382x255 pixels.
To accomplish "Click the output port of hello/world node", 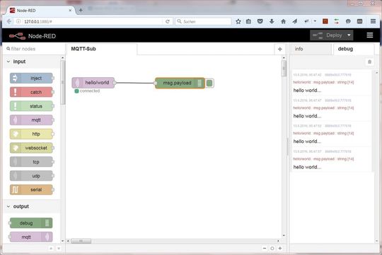I will 115,83.
